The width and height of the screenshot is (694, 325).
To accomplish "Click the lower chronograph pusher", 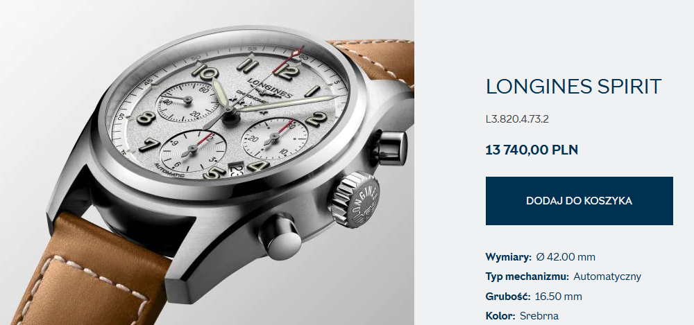I will pyautogui.click(x=280, y=236).
